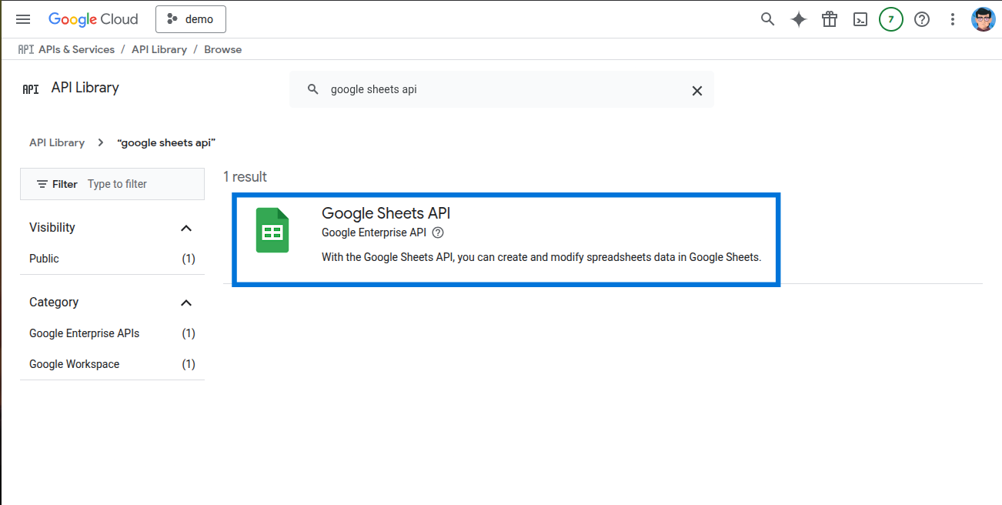Open the hamburger navigation menu

tap(23, 19)
